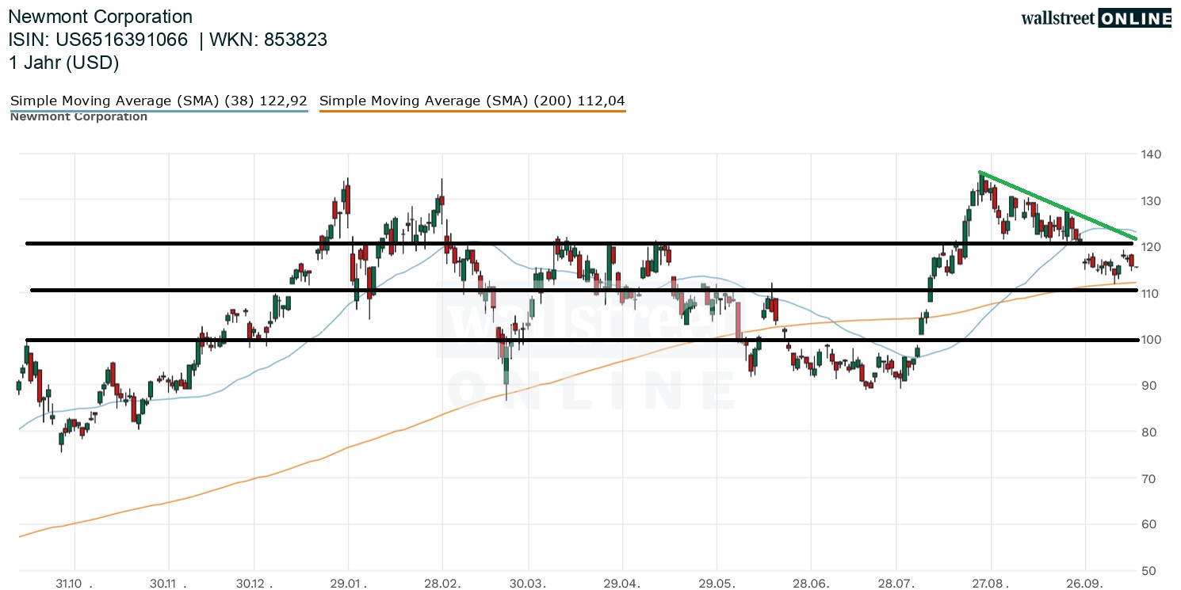Viewport: 1181px width, 590px height.
Task: Click the small Newmont Corporation series label
Action: (x=78, y=117)
